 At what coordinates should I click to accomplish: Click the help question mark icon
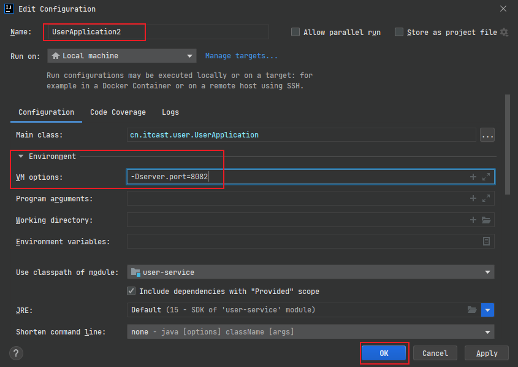tap(17, 353)
